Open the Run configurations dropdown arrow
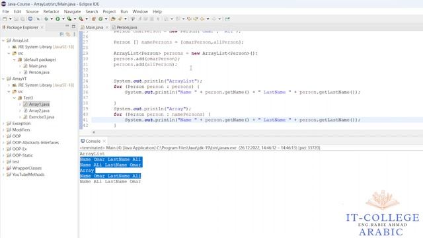423x238 pixels. pyautogui.click(x=63, y=19)
